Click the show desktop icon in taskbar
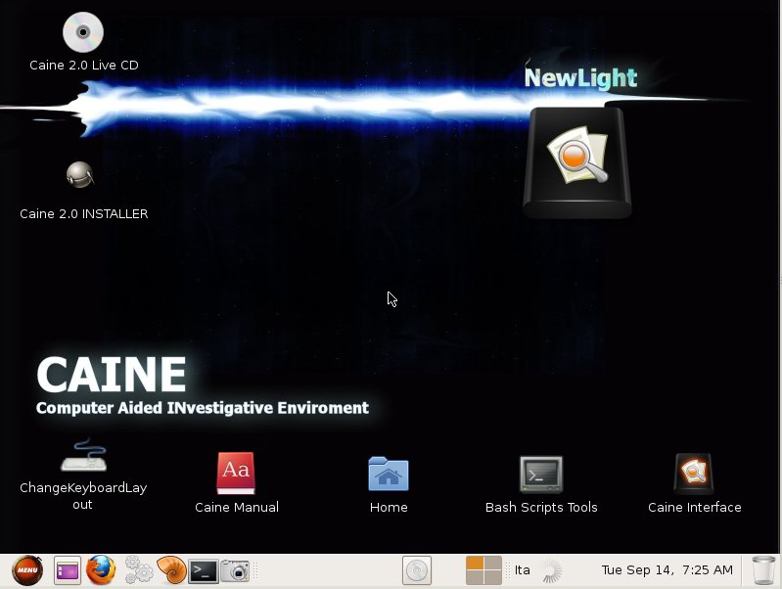This screenshot has width=782, height=589. [68, 570]
